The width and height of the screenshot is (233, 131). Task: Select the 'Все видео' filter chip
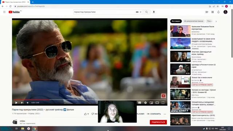pyautogui.click(x=176, y=21)
